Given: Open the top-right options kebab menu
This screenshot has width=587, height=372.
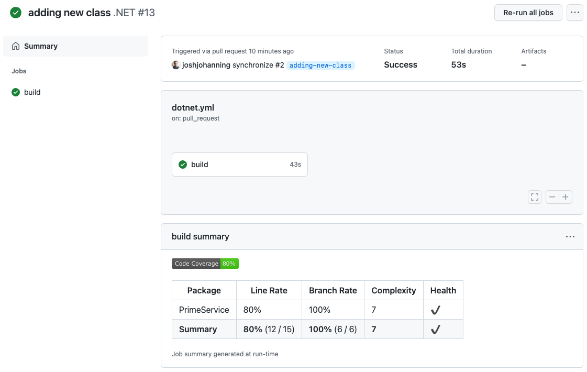Looking at the screenshot, I should click(574, 13).
